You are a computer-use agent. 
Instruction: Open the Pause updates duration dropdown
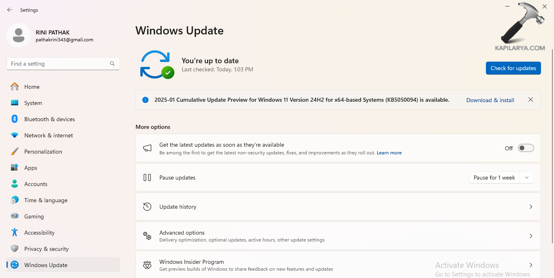pos(526,177)
